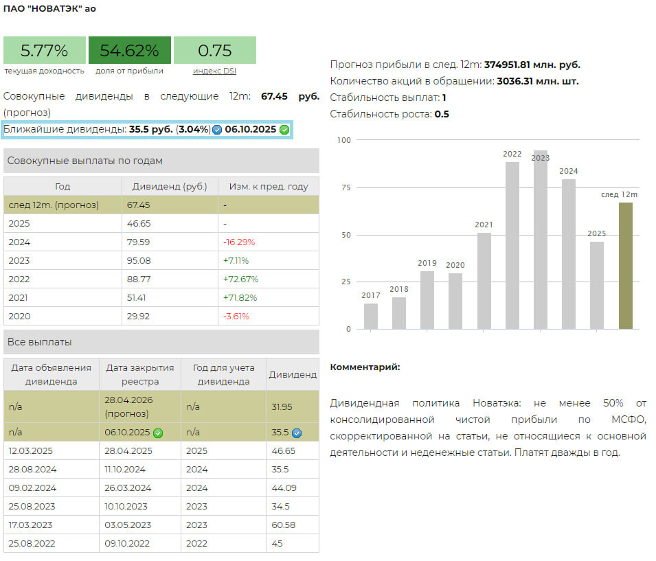Click the Изм. к пред. году header

(x=269, y=186)
